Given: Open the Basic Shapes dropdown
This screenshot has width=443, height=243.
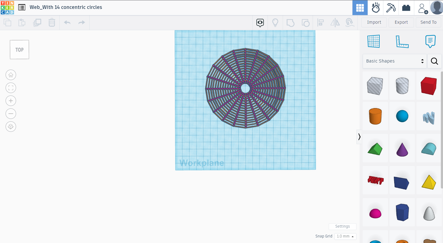Looking at the screenshot, I should 394,61.
